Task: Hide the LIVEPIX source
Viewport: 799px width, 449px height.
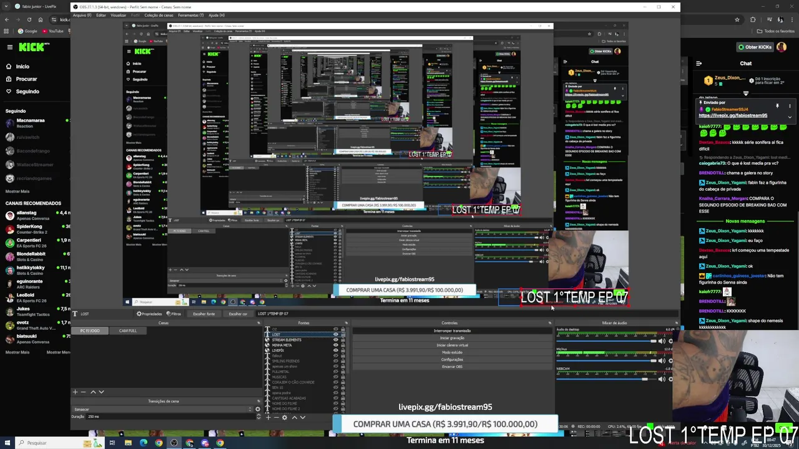Action: pos(336,350)
